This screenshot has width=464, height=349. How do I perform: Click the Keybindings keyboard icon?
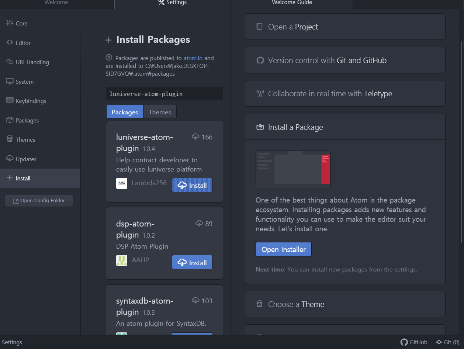tap(10, 100)
